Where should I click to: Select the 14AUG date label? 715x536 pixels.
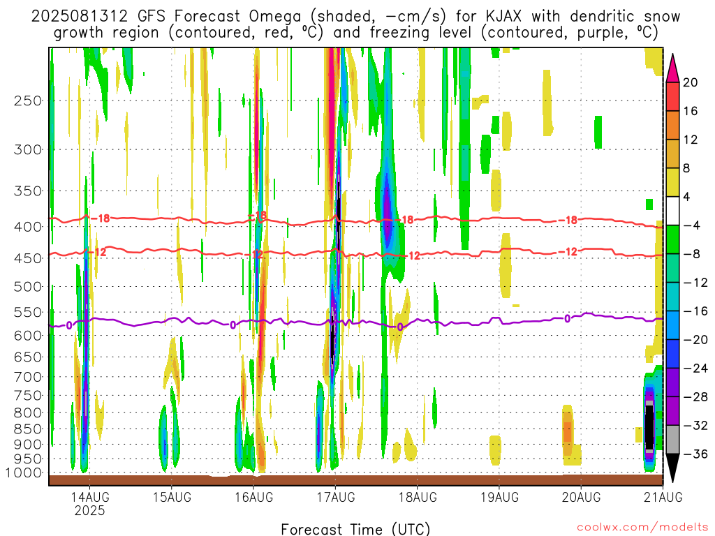click(89, 497)
